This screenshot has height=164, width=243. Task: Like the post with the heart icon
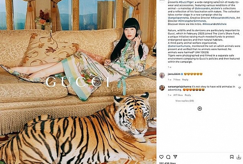pos(161,157)
